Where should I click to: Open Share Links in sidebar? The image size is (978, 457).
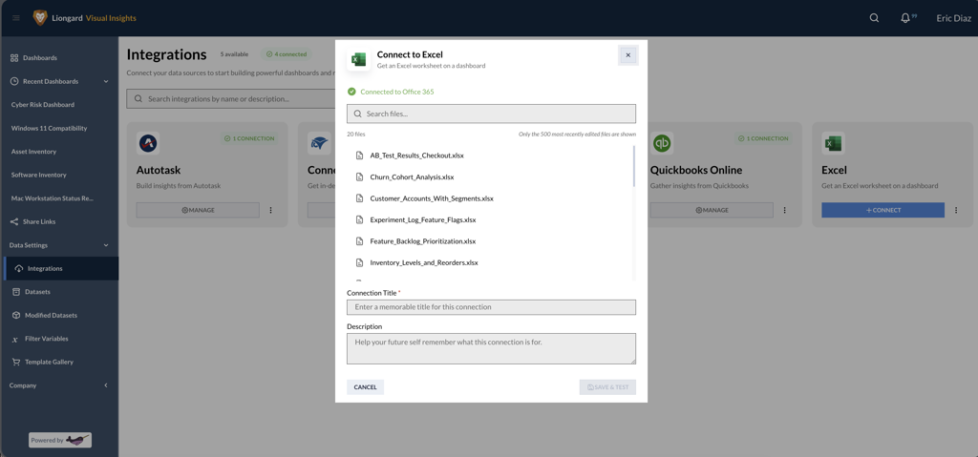[39, 222]
